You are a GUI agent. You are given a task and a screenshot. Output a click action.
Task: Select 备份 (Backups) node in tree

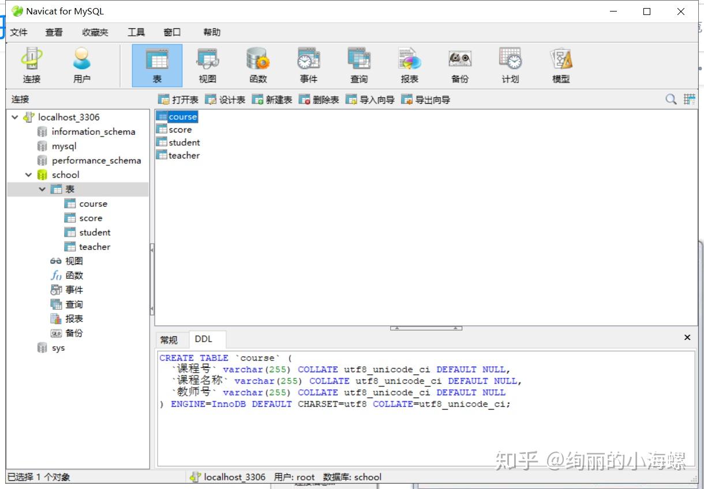point(74,333)
